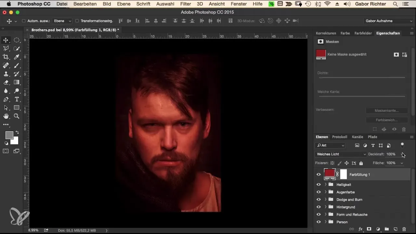Hide the Farbfüllung 1 layer

point(318,175)
